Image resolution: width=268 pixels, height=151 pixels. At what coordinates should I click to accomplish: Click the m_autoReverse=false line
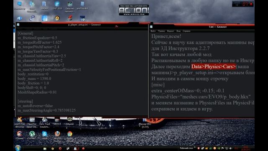click(35, 106)
